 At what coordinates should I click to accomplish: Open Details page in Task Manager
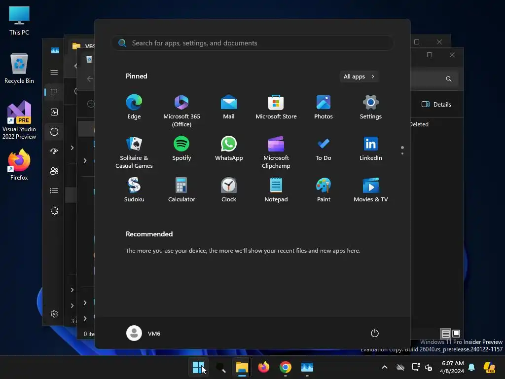54,191
